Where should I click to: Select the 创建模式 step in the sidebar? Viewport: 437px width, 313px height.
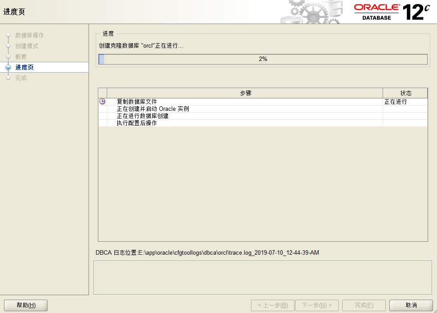click(26, 46)
